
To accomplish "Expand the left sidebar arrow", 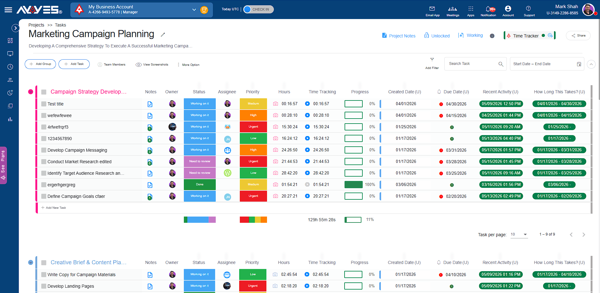I will coord(15,28).
